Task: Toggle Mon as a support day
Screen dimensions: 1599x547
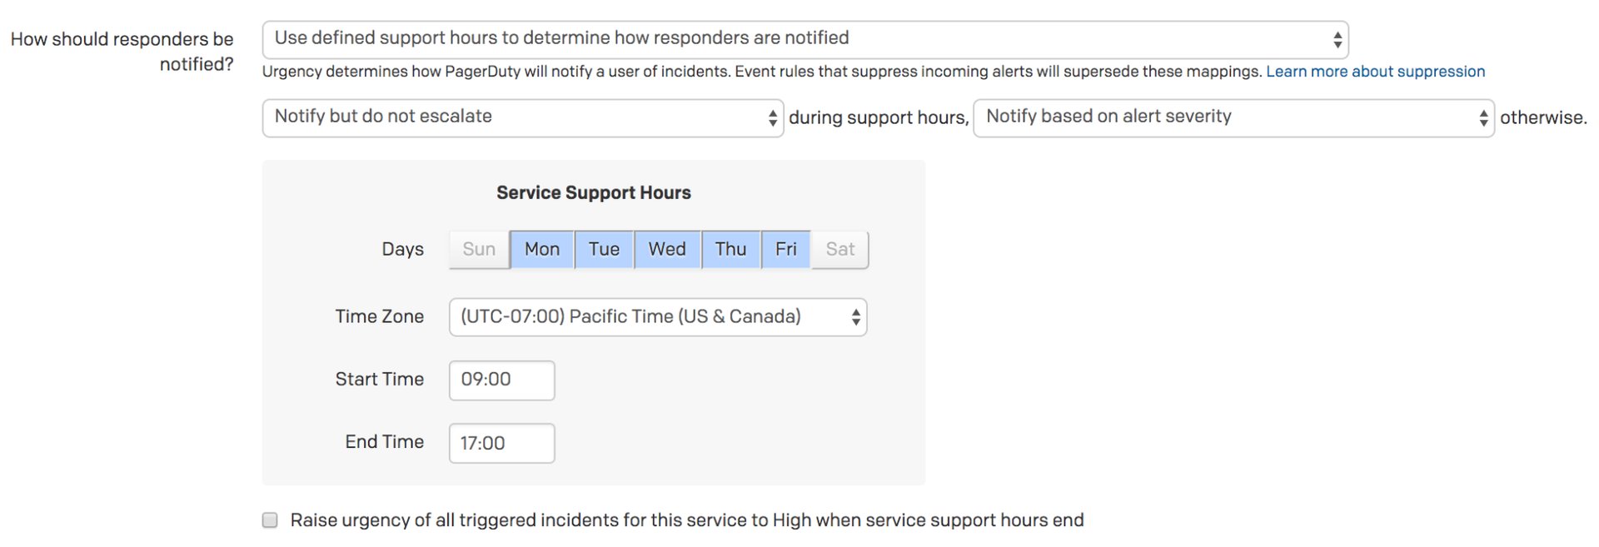Action: click(x=542, y=250)
